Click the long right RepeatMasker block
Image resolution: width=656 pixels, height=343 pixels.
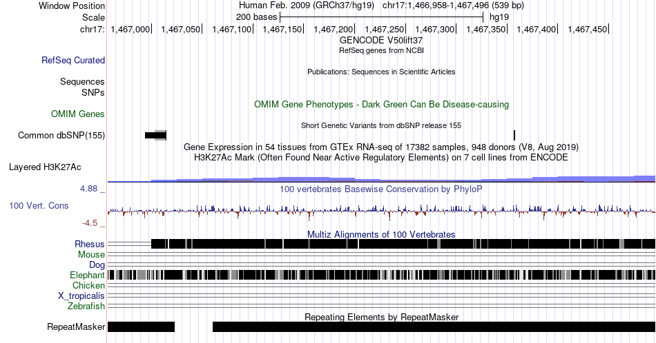click(x=434, y=326)
